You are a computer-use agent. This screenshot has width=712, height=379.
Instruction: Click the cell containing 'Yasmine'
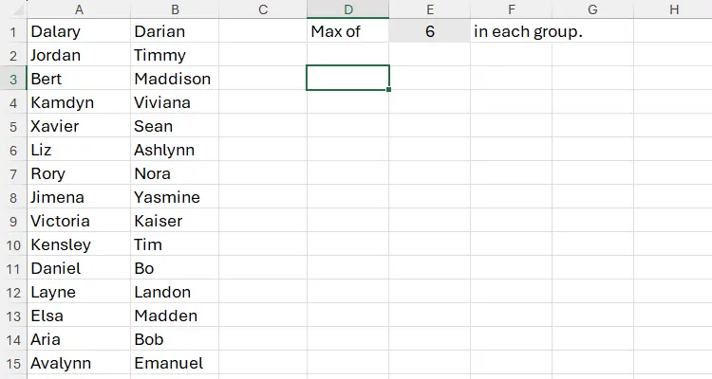[x=175, y=197]
